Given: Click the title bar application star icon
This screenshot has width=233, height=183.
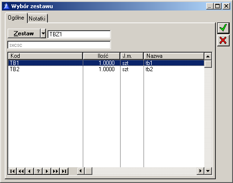Looking at the screenshot, I should [x=6, y=6].
